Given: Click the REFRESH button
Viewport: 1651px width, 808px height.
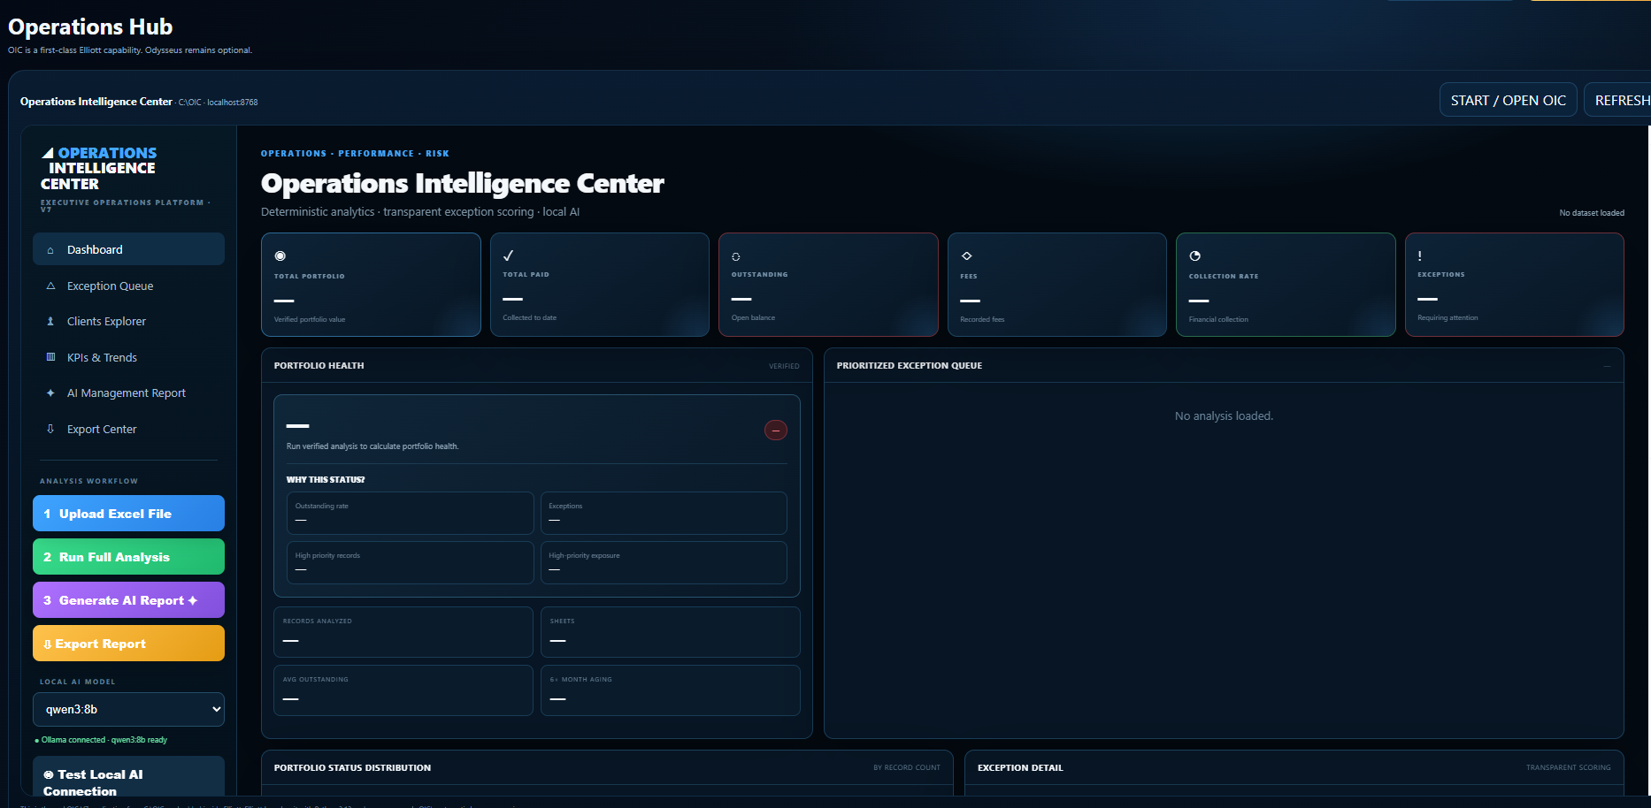Looking at the screenshot, I should coord(1619,100).
